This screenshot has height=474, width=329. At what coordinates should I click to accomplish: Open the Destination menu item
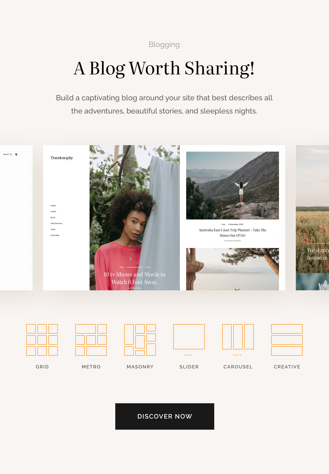click(56, 224)
